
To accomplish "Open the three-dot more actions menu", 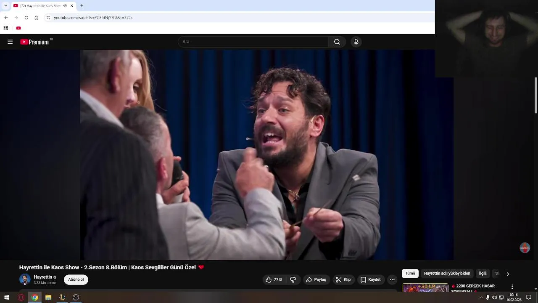I will (x=392, y=279).
